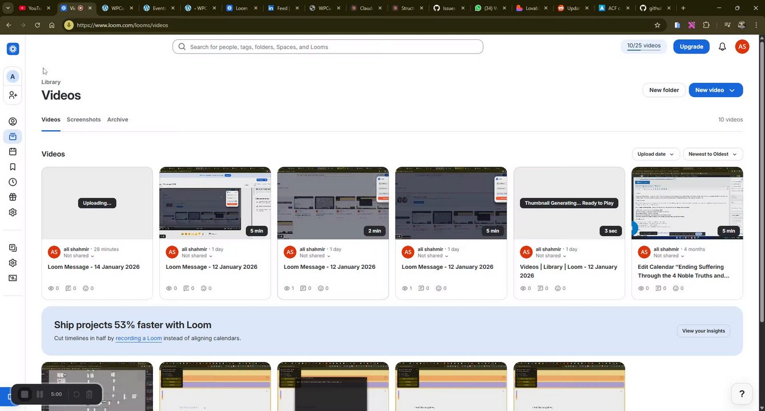765x411 pixels.
Task: Switch to the LinkedIn Feed browser tab
Action: pos(283,8)
